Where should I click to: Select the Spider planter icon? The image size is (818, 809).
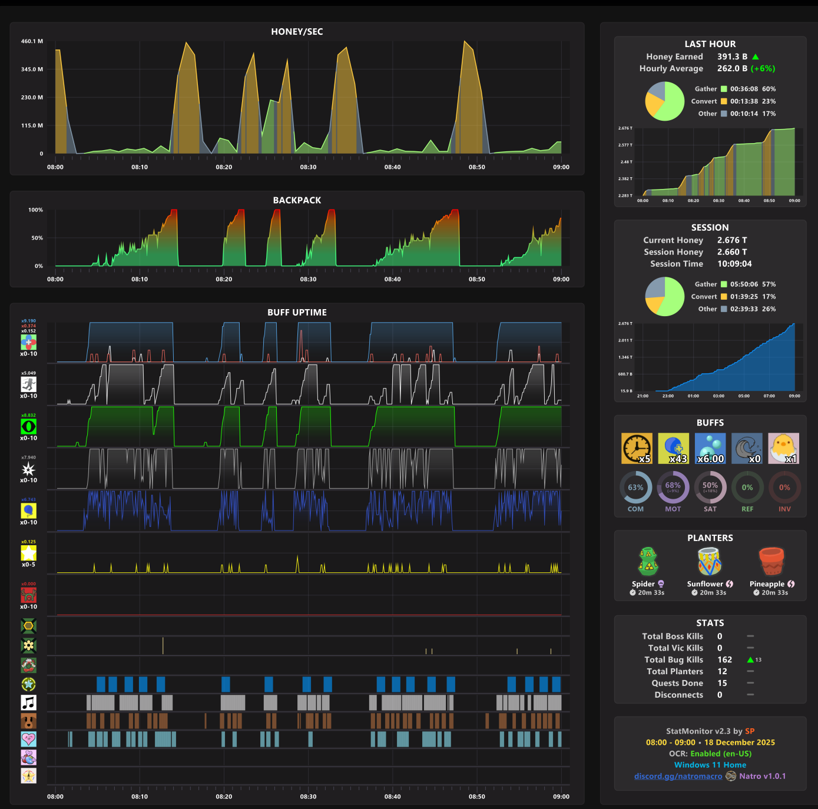[648, 562]
